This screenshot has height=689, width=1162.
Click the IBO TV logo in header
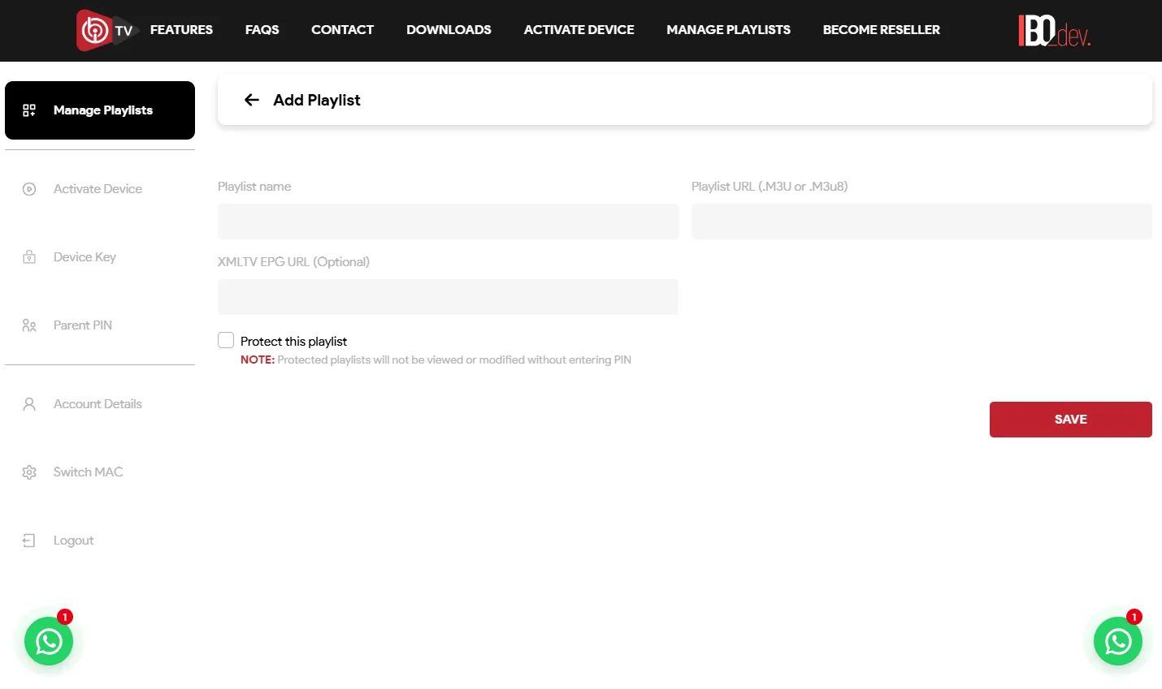click(106, 29)
